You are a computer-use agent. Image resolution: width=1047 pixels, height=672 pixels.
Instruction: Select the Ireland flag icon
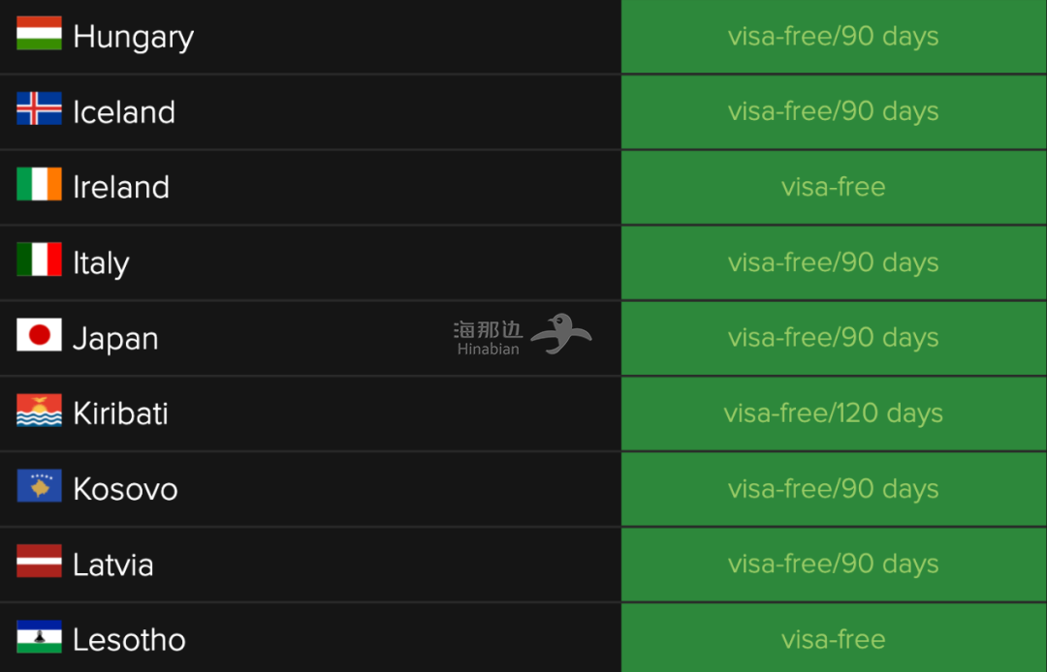tap(40, 184)
